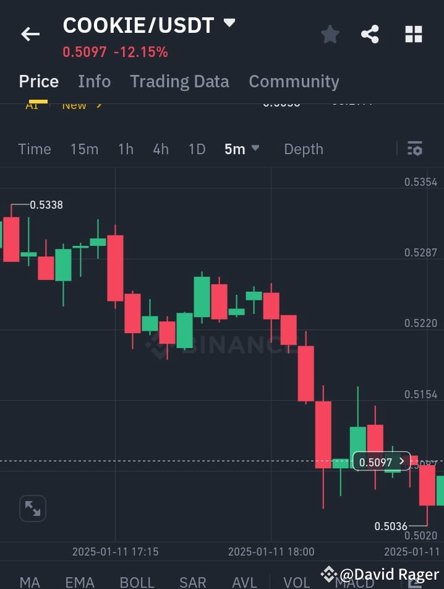Open the grid layout icon top right
Image resolution: width=444 pixels, height=589 pixels.
point(413,34)
